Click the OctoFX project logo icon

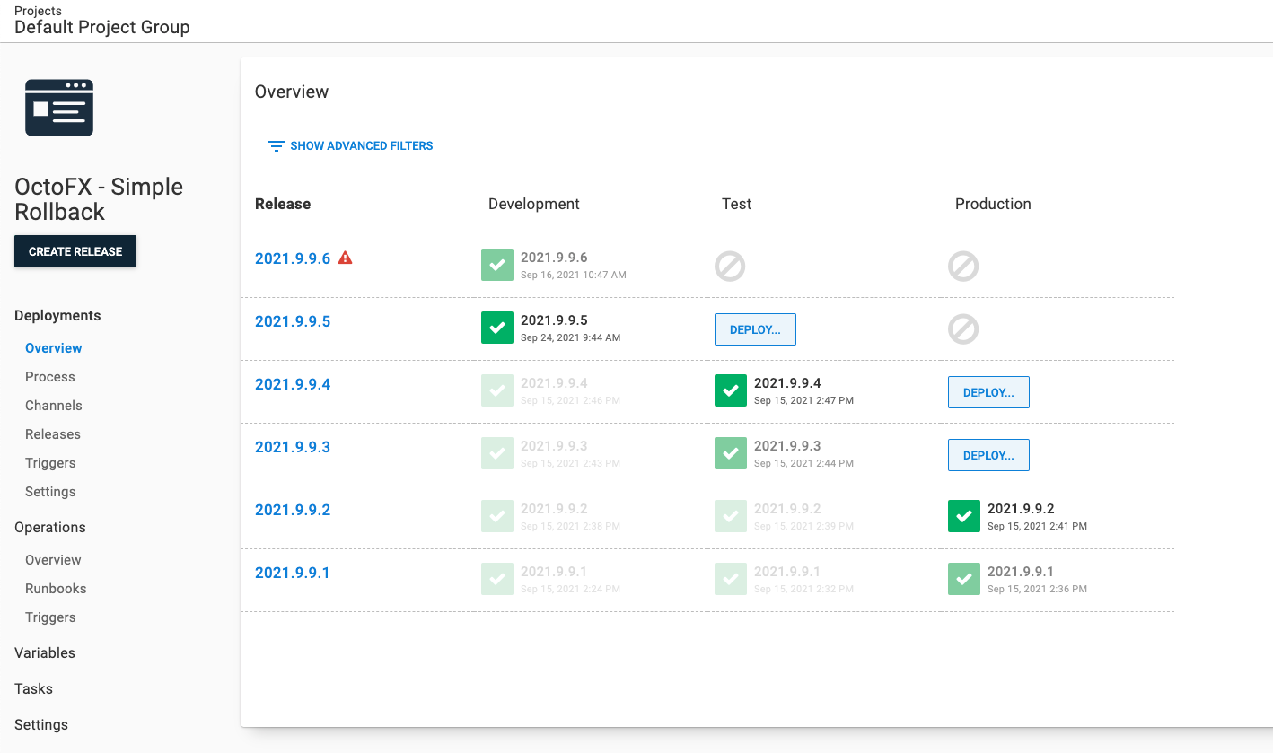(x=58, y=107)
